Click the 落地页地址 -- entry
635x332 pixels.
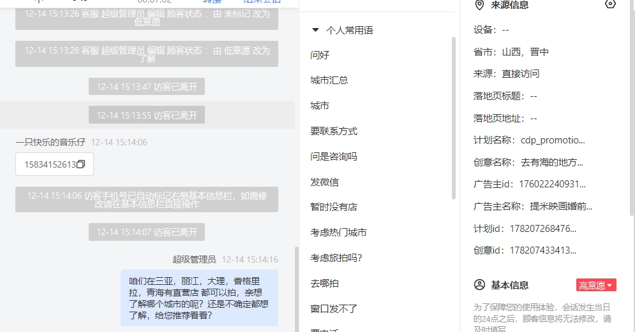tap(505, 119)
